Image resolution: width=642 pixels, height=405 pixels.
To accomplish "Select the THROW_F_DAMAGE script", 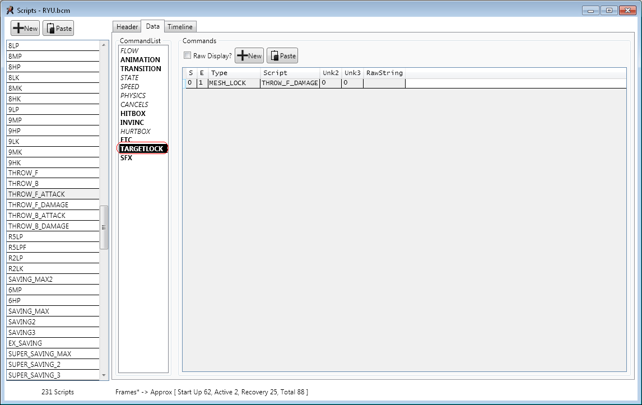I will 38,205.
